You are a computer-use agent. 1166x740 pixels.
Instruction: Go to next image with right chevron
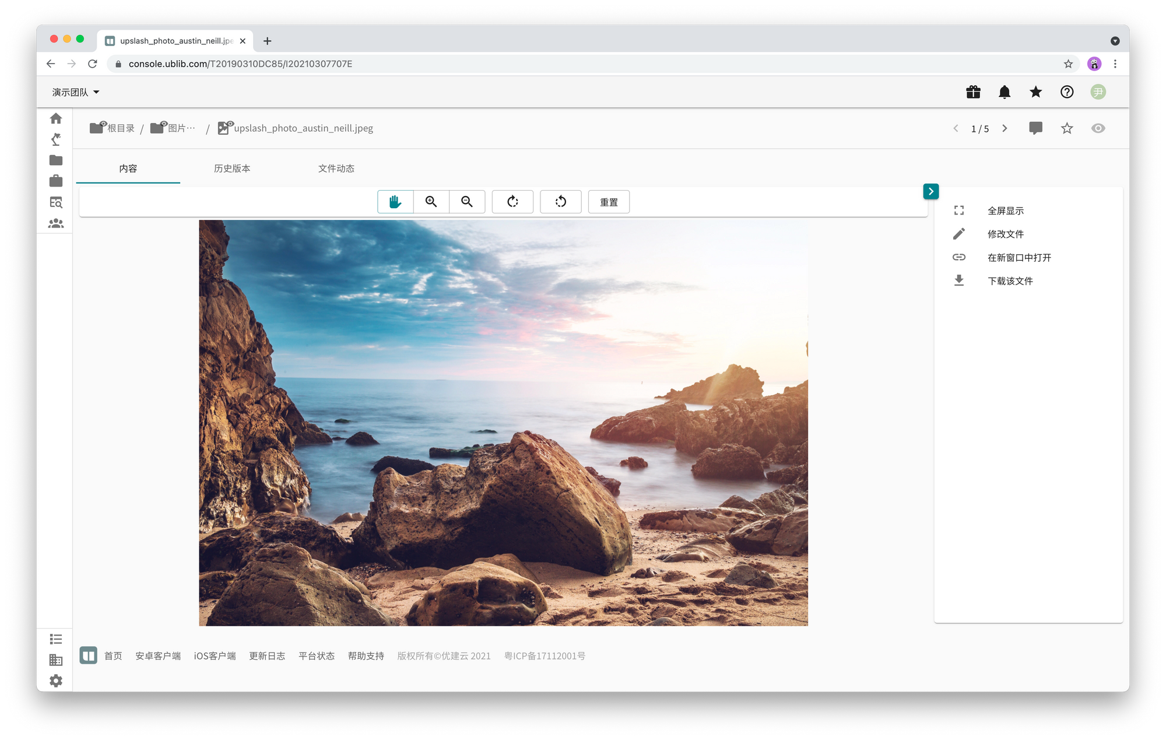coord(1005,128)
